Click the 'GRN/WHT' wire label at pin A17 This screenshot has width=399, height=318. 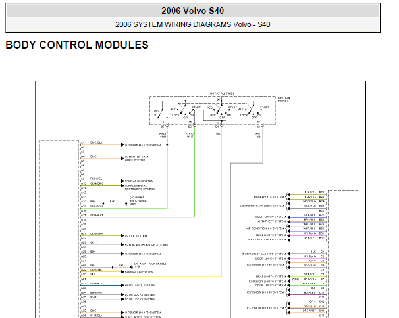[x=97, y=215]
